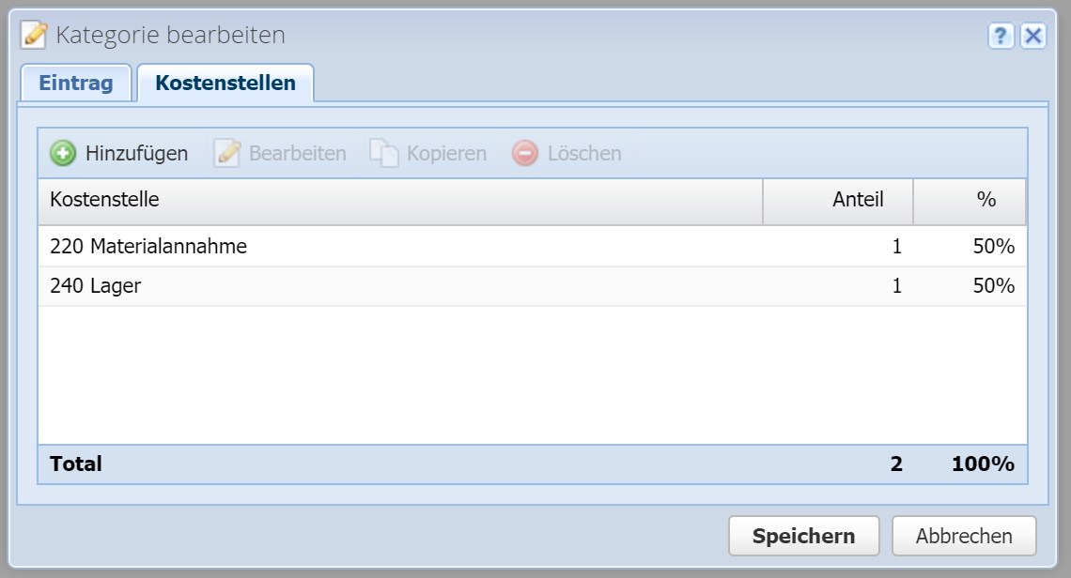
Task: Click the Löschen toolbar label
Action: coord(584,153)
